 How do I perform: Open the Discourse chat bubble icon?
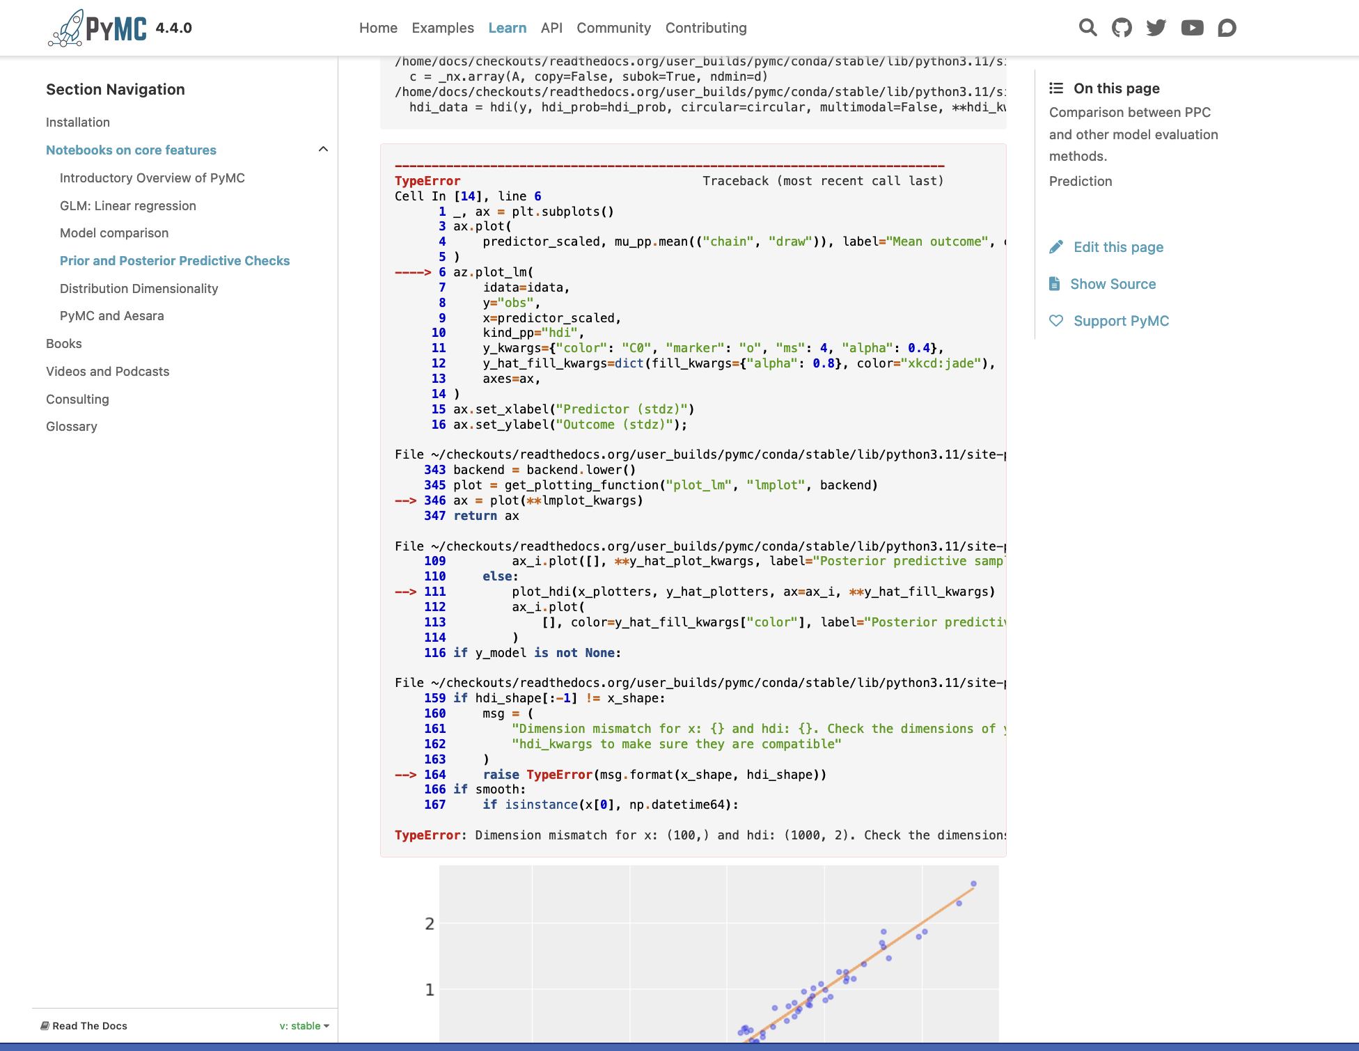coord(1227,28)
